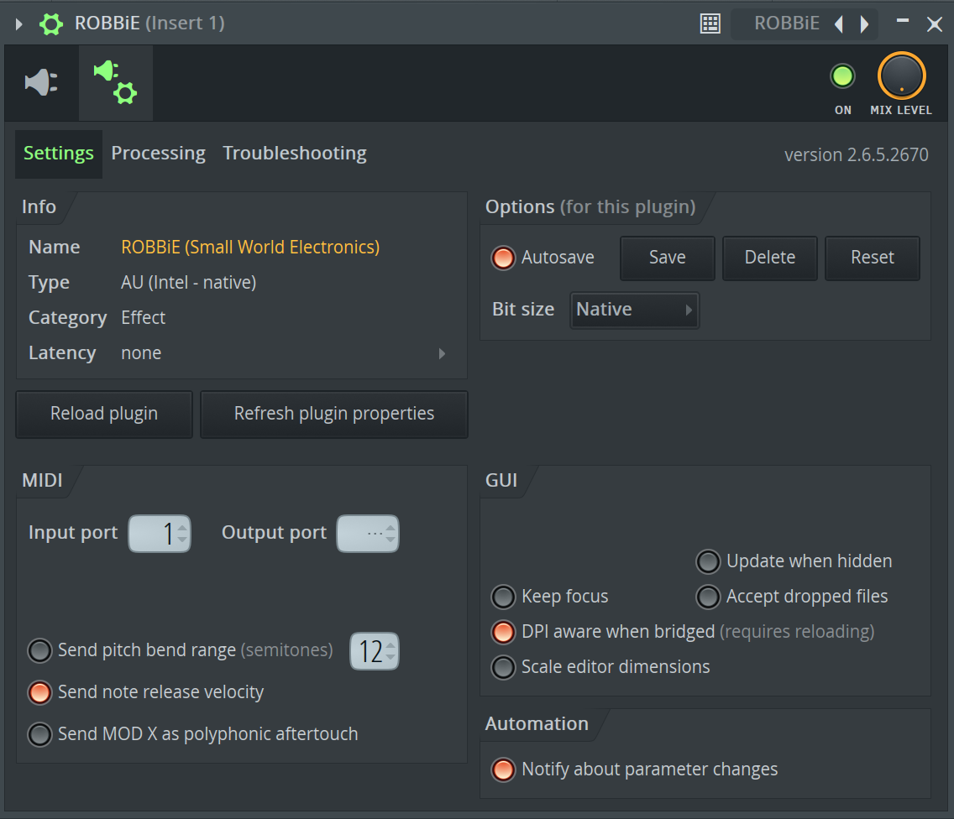Switch to the Processing tab
The height and width of the screenshot is (819, 954).
coord(158,154)
